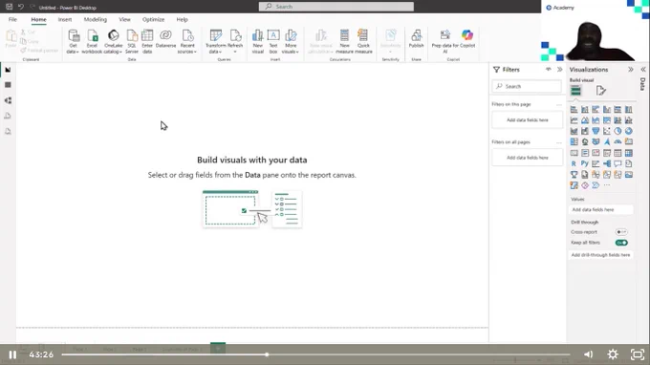Screen dimensions: 650x365
Task: Show more visuals via ellipsis icon
Action: tap(607, 185)
